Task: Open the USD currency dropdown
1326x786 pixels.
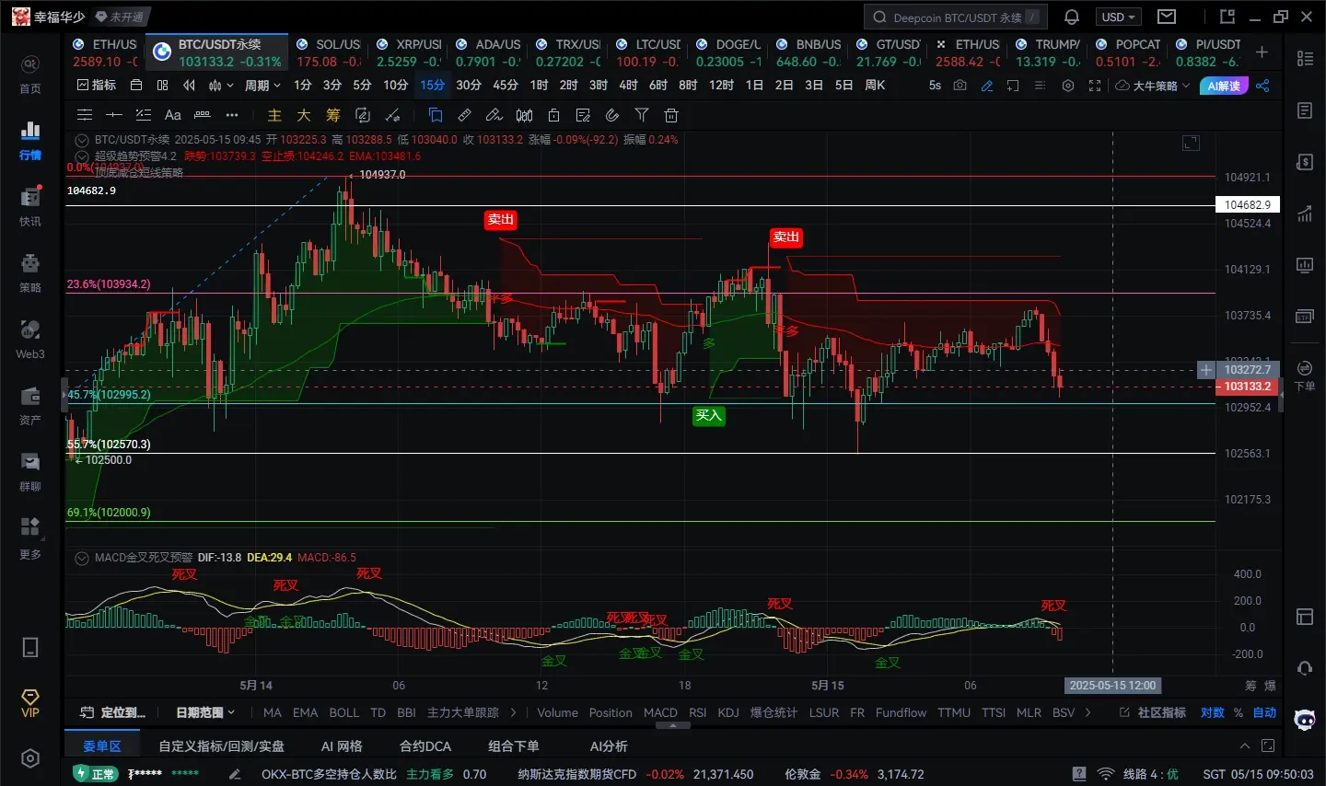Action: (1119, 17)
